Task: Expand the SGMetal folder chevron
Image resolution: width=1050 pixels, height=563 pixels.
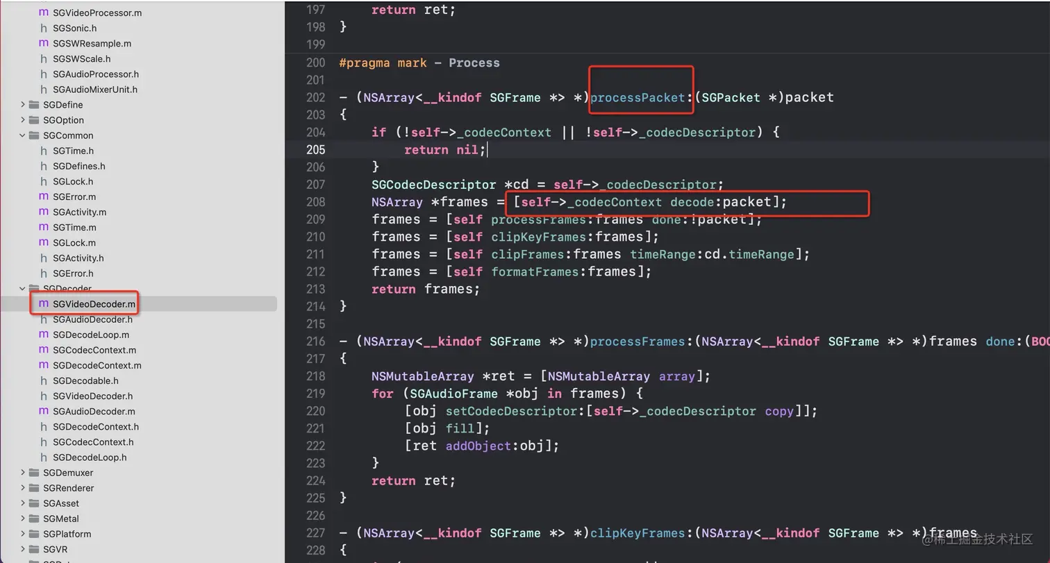Action: (23, 518)
